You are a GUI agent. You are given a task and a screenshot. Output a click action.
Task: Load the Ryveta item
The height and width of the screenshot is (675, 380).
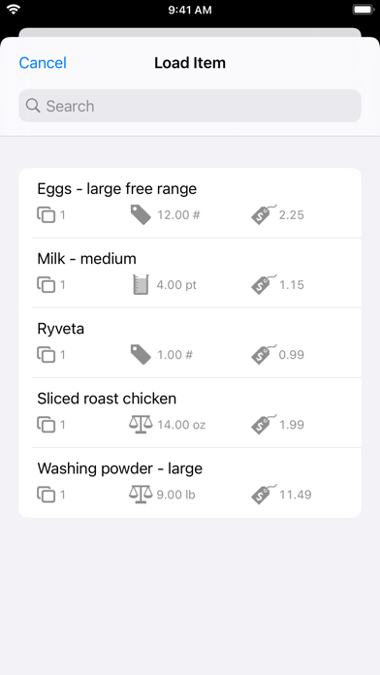[190, 343]
